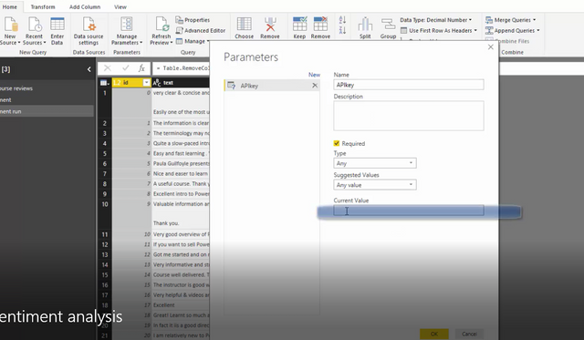
Task: Click the New parameter link
Action: tap(314, 75)
